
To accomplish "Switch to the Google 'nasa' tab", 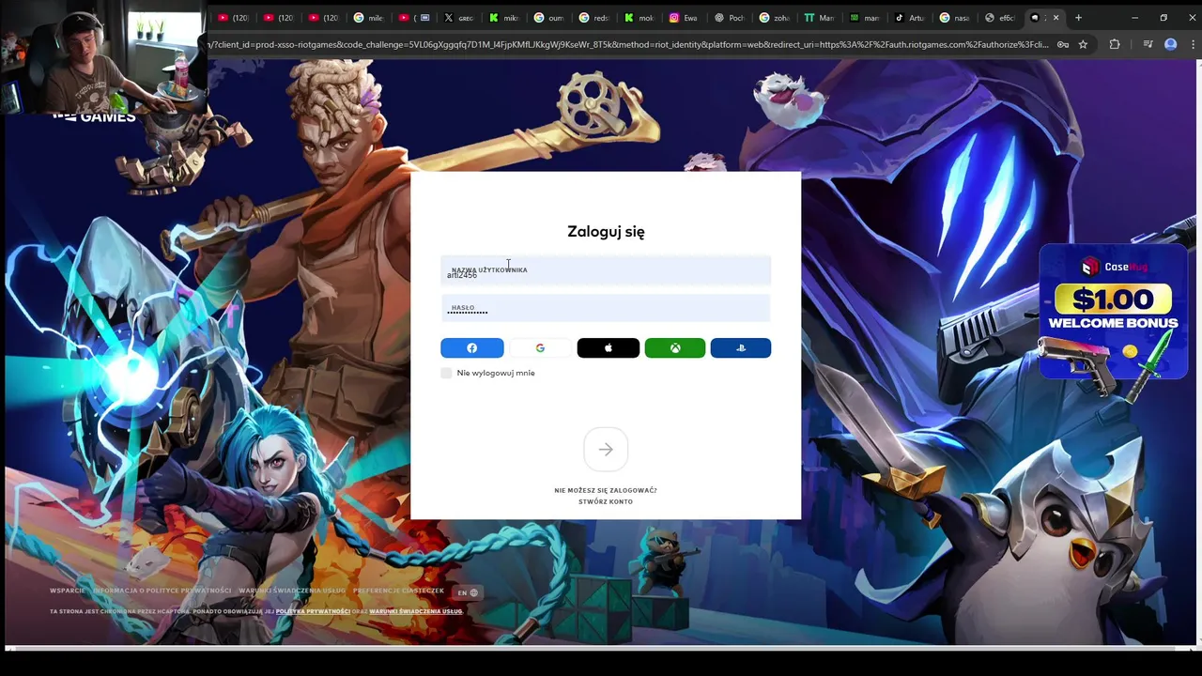I will click(955, 18).
